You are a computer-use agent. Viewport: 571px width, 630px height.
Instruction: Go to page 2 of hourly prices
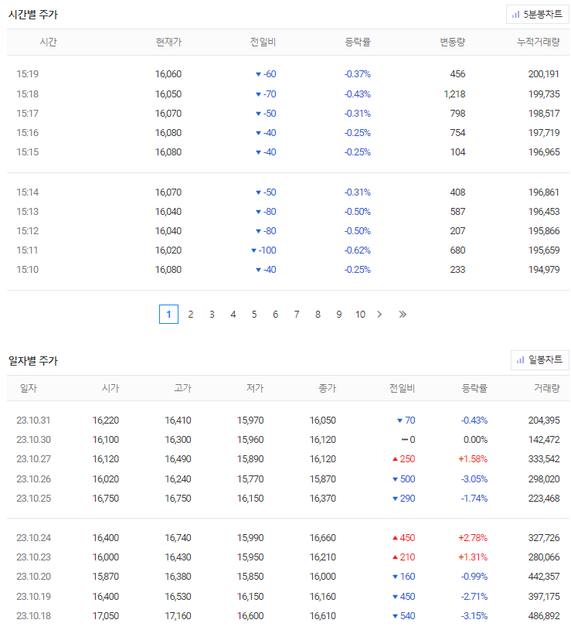tap(190, 314)
